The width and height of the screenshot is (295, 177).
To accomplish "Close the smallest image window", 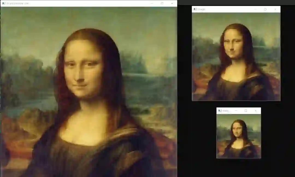I will point(256,111).
